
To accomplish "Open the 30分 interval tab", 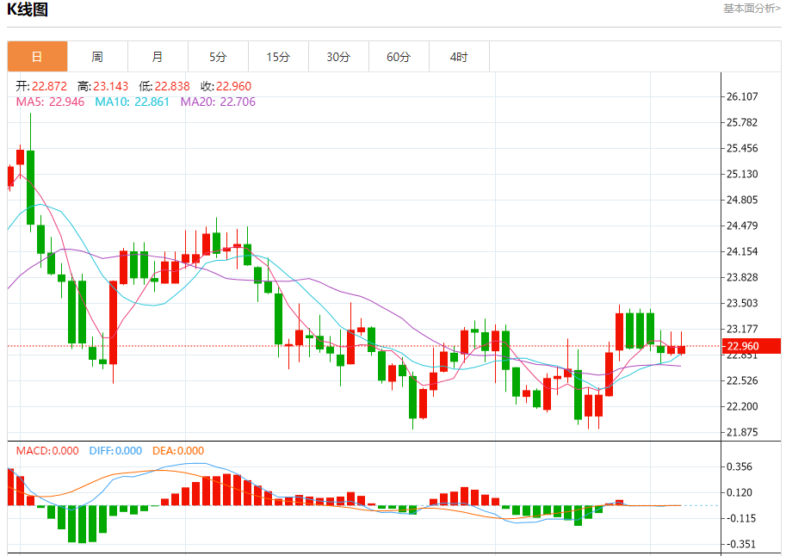I will click(x=339, y=57).
